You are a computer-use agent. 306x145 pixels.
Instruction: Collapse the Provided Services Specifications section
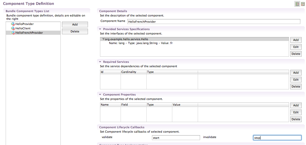point(100,29)
